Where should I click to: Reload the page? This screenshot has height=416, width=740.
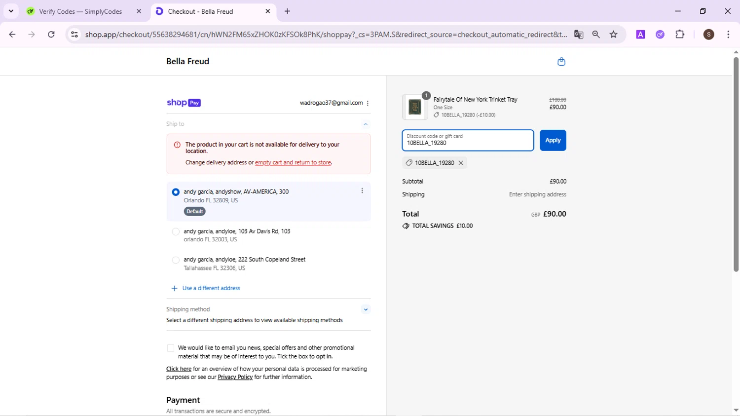(51, 35)
